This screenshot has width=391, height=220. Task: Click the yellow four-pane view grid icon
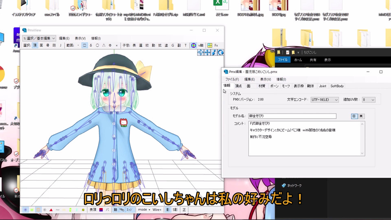210,45
